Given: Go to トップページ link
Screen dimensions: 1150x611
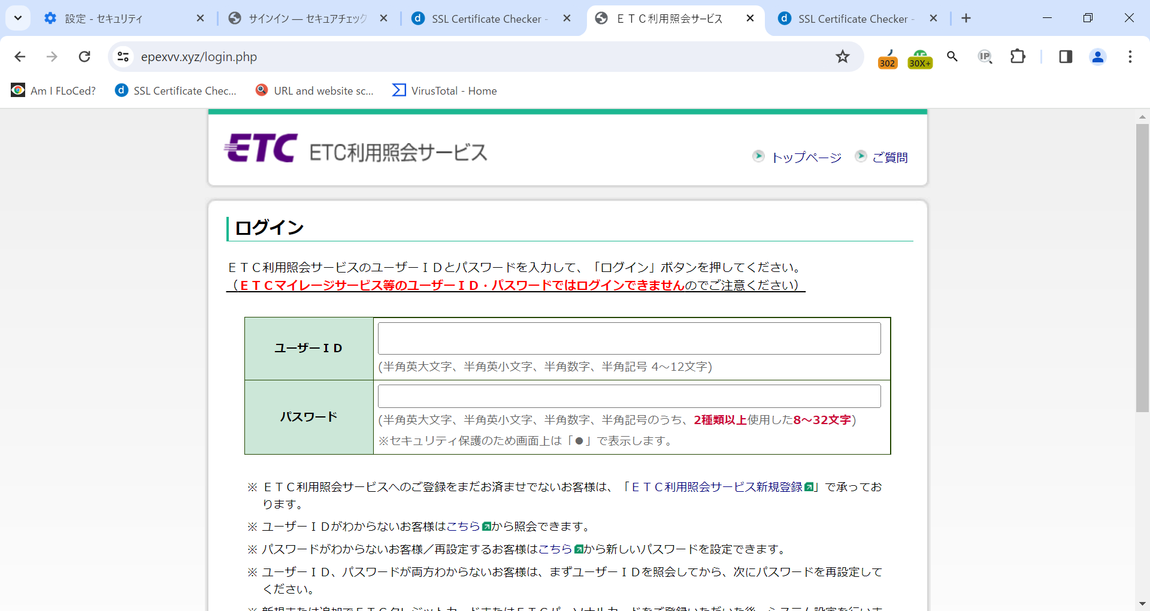Looking at the screenshot, I should tap(806, 157).
